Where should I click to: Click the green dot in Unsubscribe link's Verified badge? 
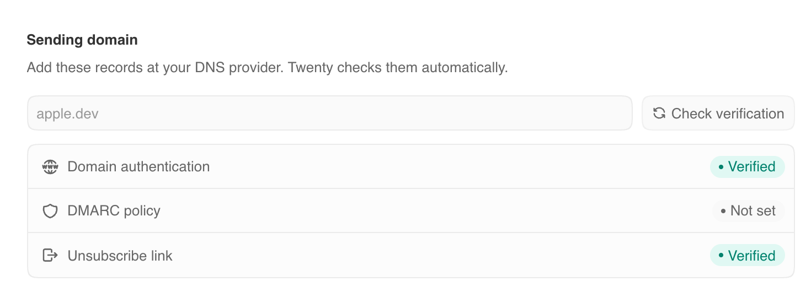(x=721, y=256)
